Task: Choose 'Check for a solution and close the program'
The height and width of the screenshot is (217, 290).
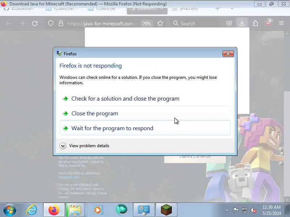Action: (145, 99)
